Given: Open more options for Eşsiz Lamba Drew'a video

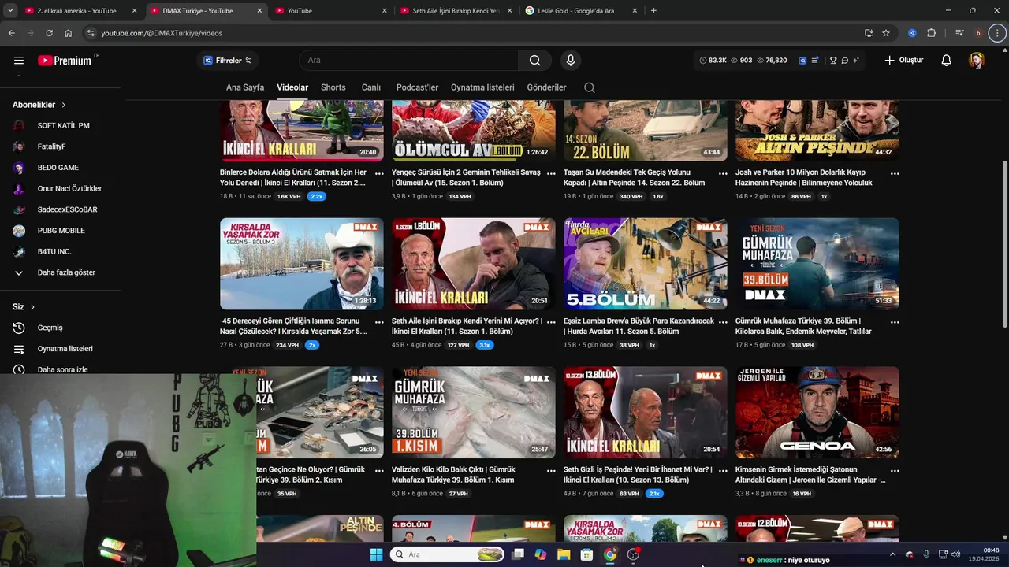Looking at the screenshot, I should [723, 322].
